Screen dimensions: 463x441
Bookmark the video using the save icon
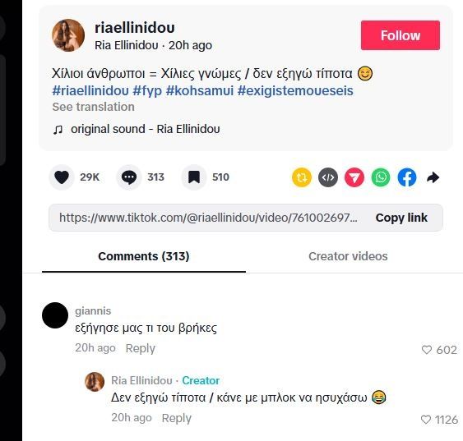[194, 177]
